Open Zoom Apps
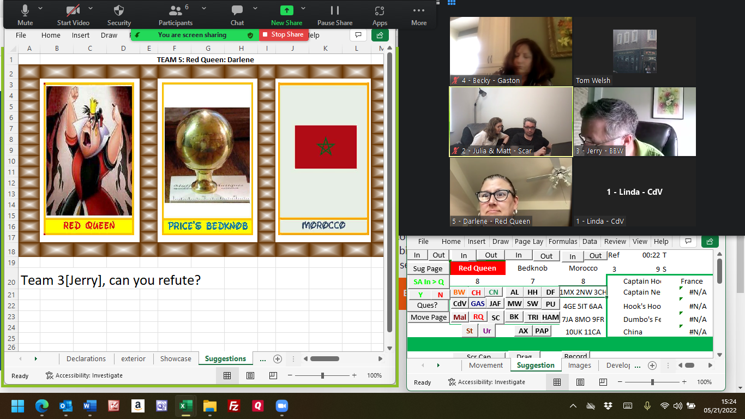Screen dimensions: 745x419 380,15
